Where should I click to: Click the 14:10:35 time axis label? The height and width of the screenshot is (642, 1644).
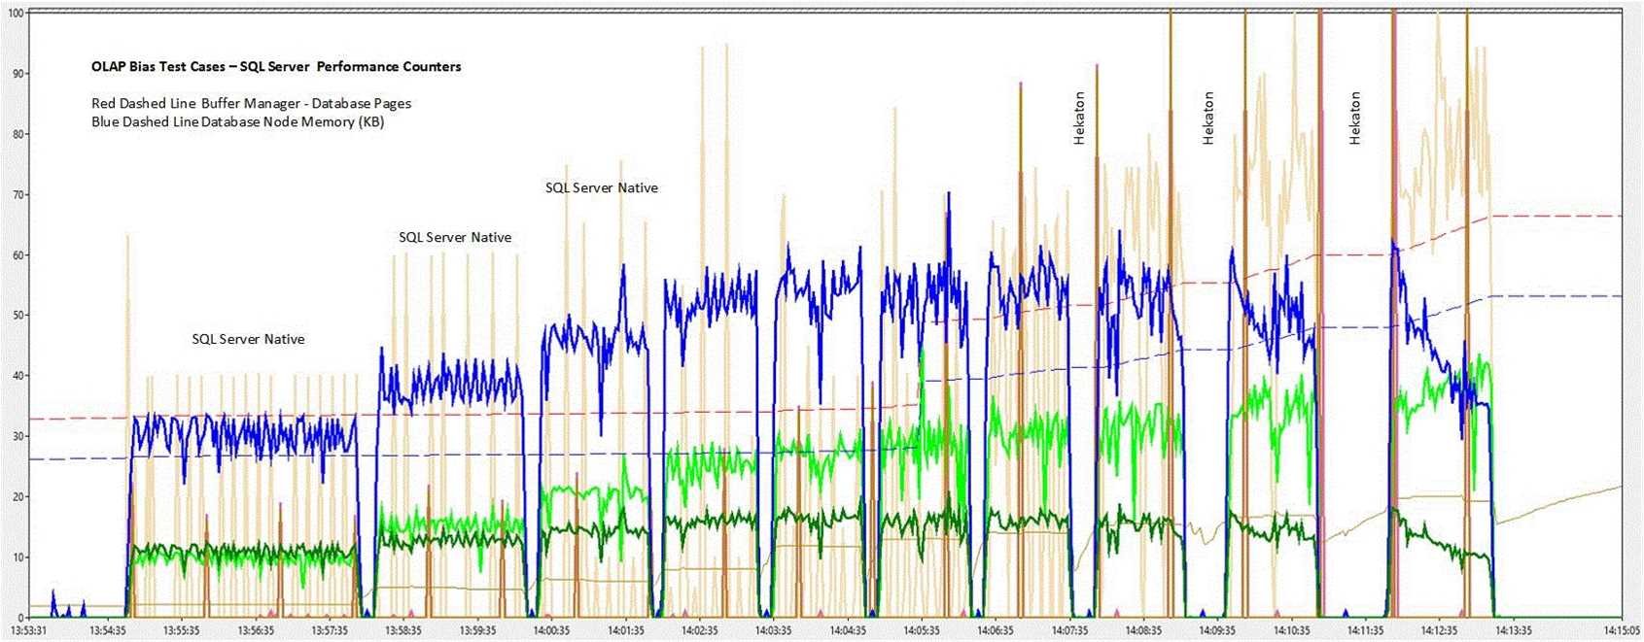(x=1291, y=630)
